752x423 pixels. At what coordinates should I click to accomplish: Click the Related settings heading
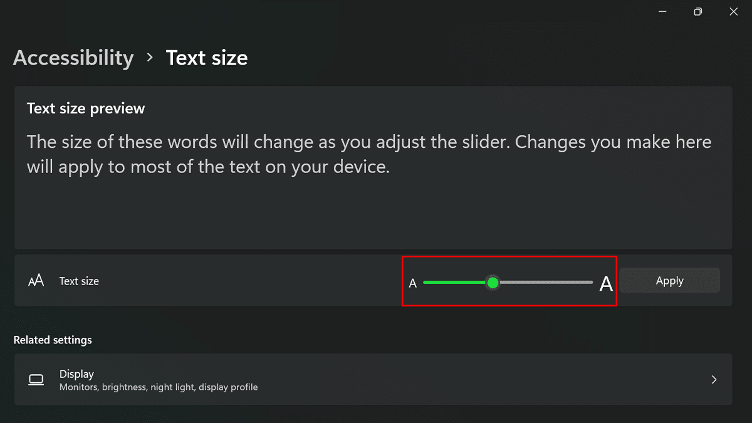click(x=53, y=340)
